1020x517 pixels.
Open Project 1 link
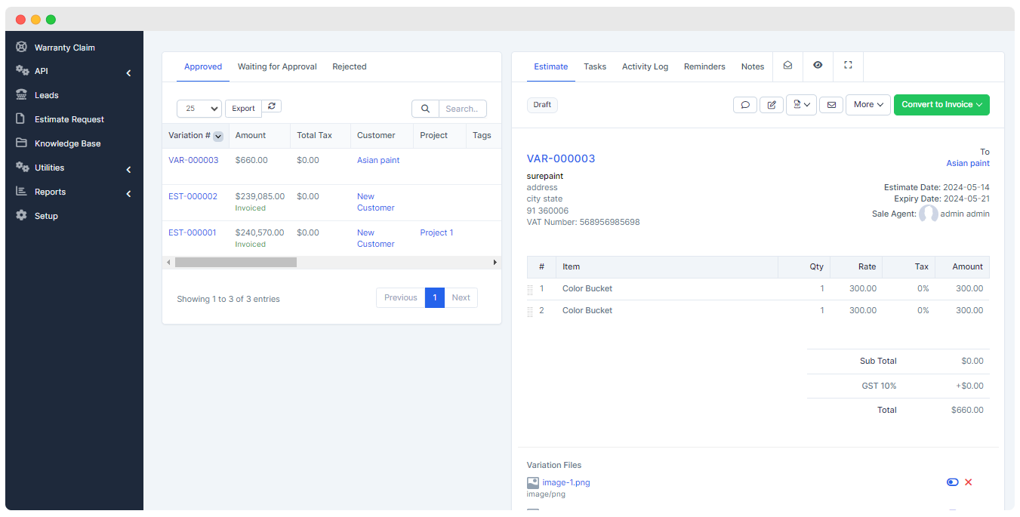pos(436,232)
